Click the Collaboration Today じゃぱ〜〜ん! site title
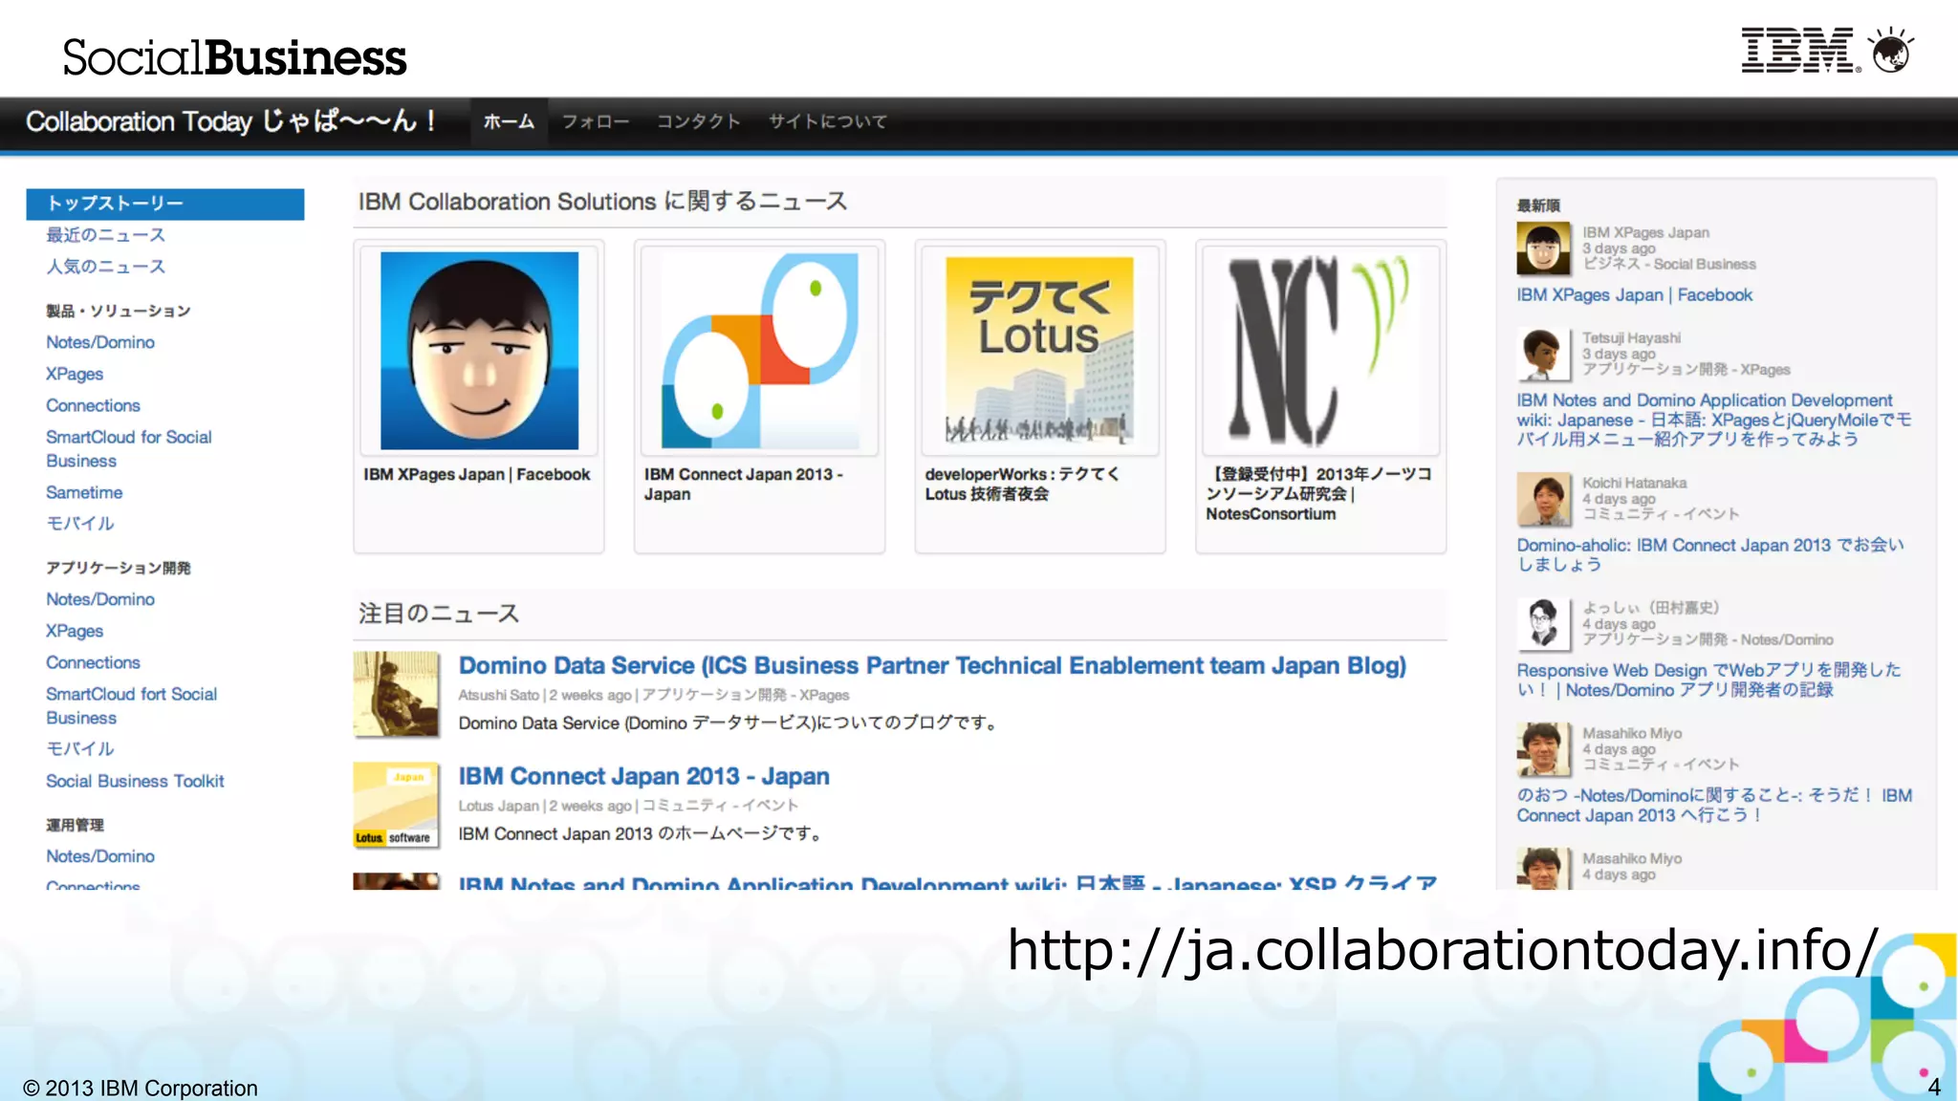 (x=231, y=120)
